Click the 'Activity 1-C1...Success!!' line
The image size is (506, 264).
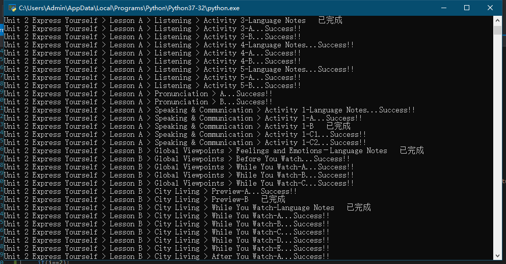tap(185, 135)
